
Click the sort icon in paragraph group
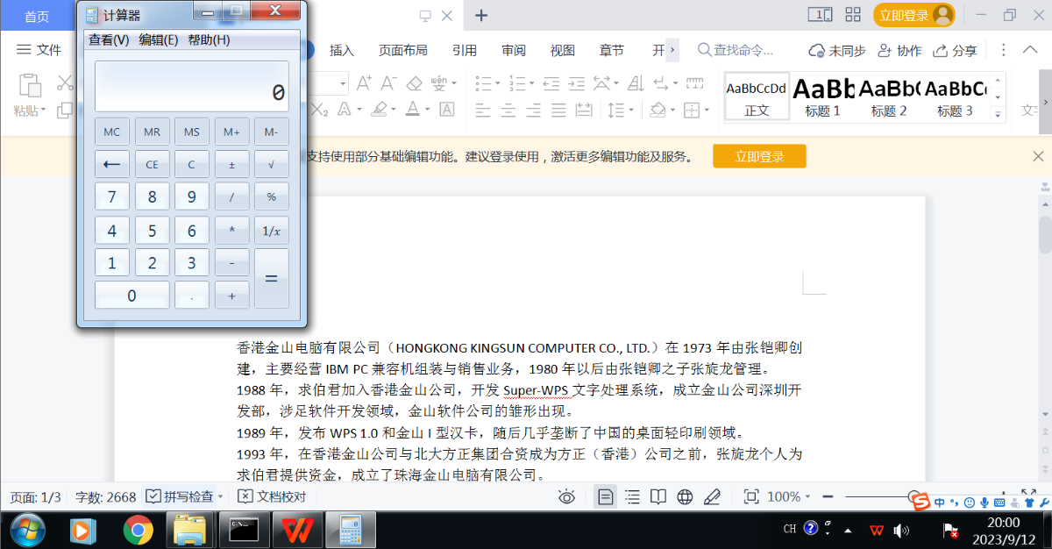tap(637, 83)
